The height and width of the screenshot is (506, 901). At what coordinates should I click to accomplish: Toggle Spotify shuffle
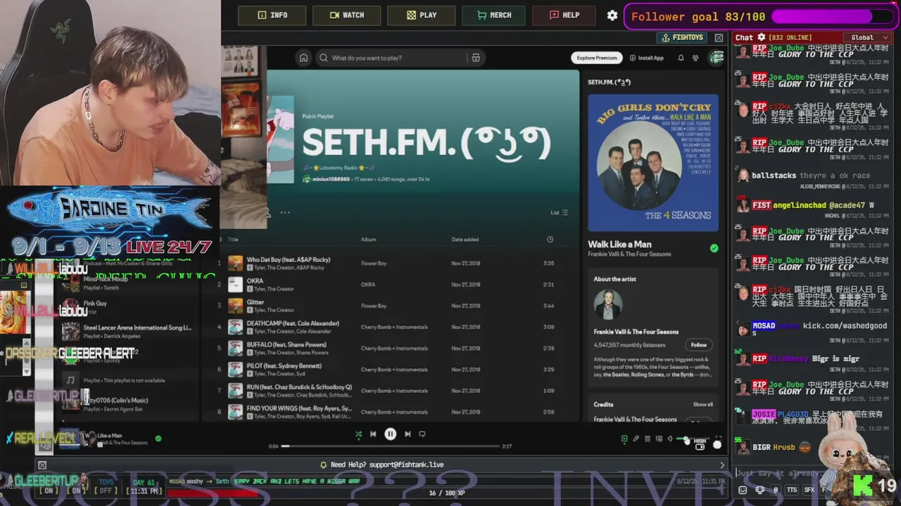click(x=358, y=434)
